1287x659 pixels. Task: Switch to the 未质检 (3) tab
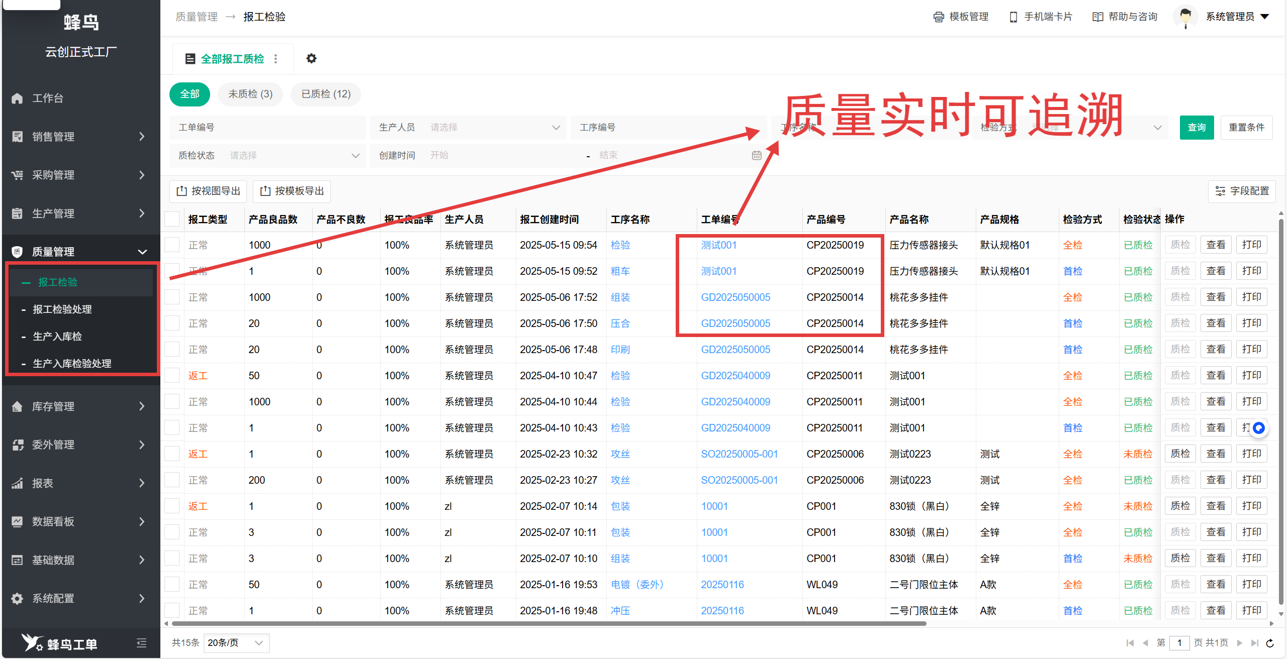(250, 94)
